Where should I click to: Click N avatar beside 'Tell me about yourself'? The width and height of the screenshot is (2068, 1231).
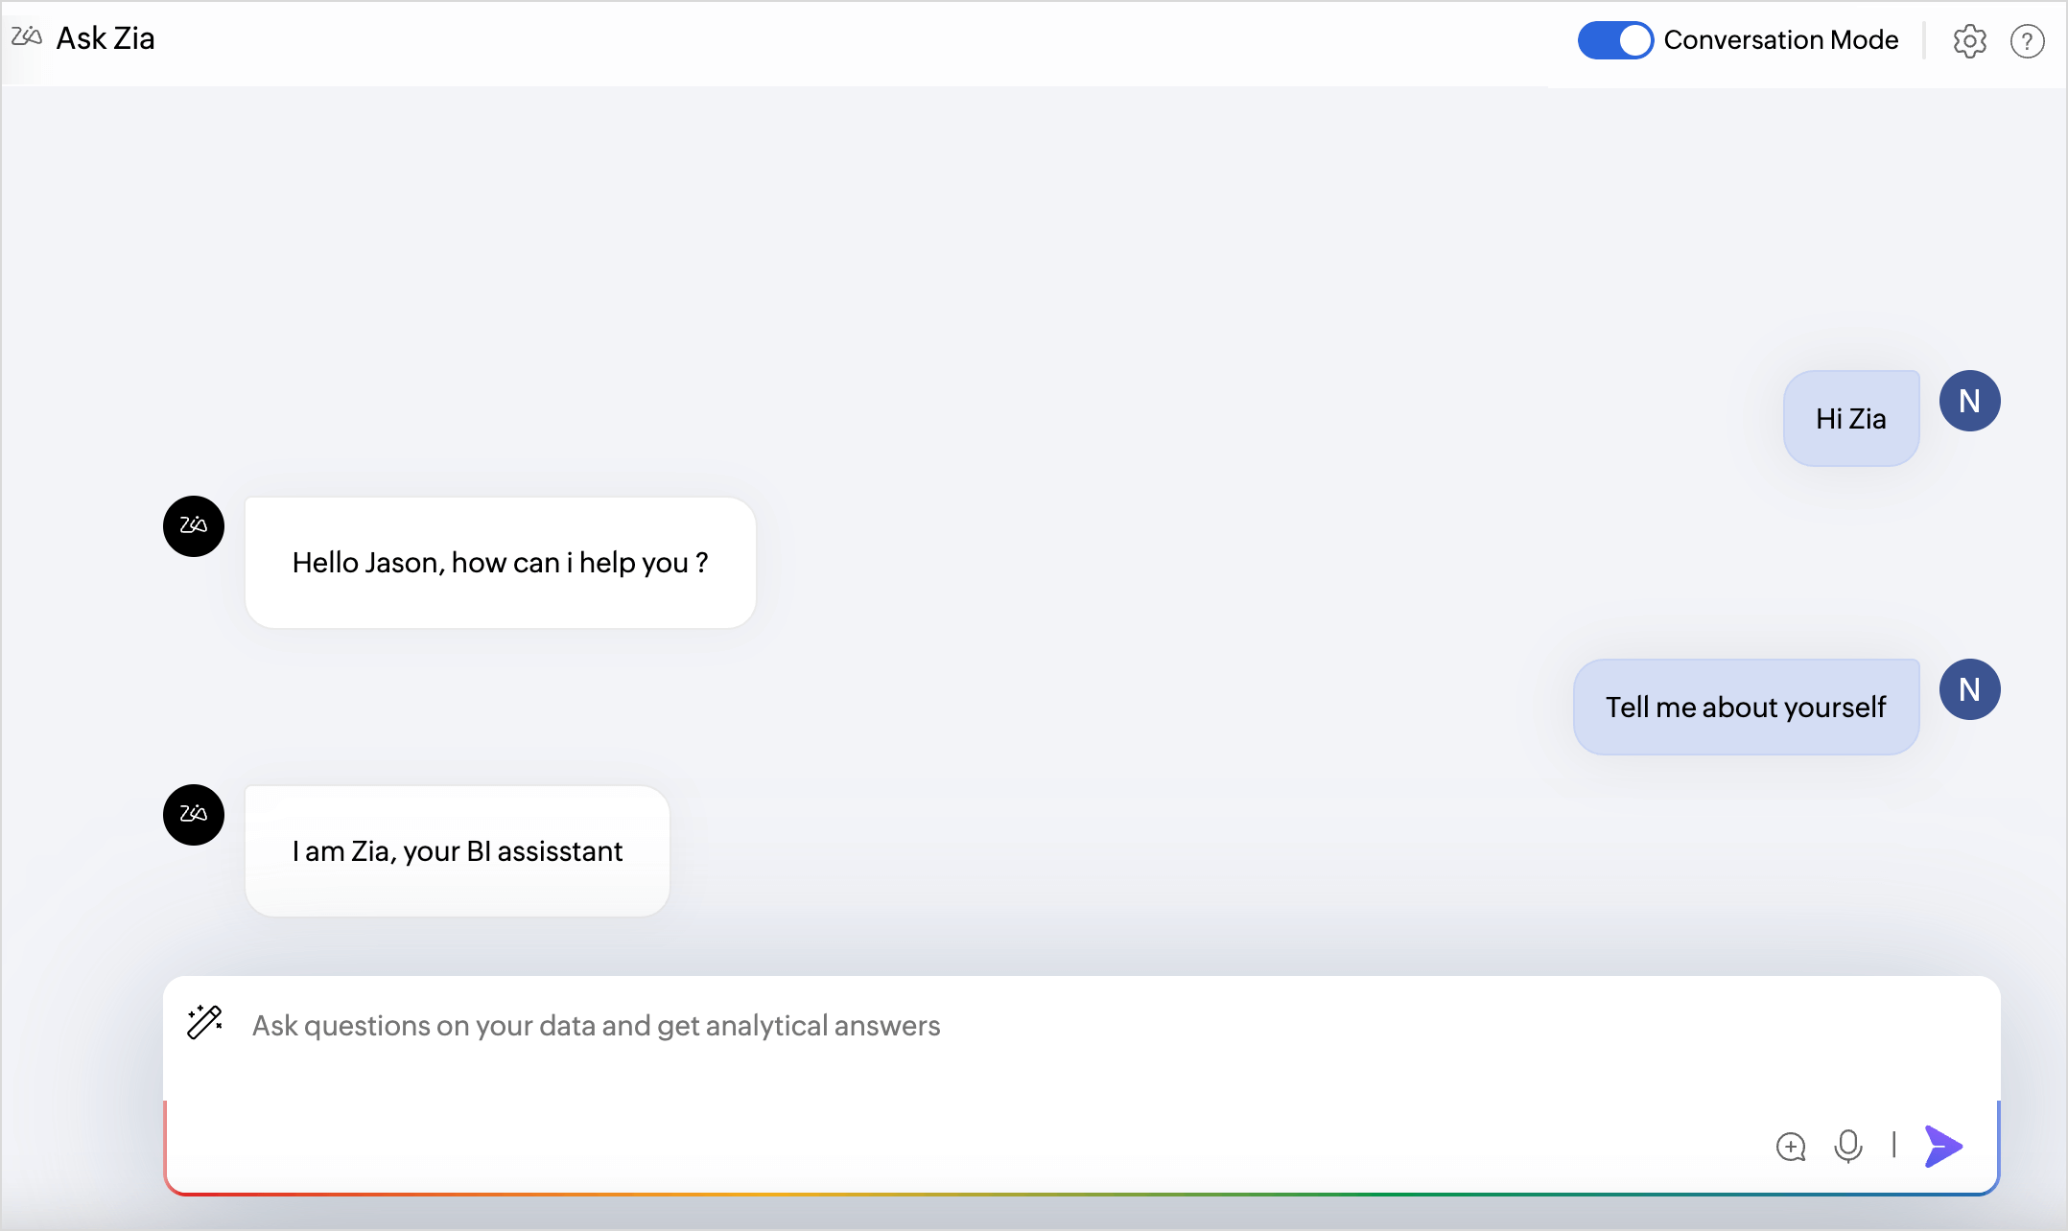click(1969, 689)
